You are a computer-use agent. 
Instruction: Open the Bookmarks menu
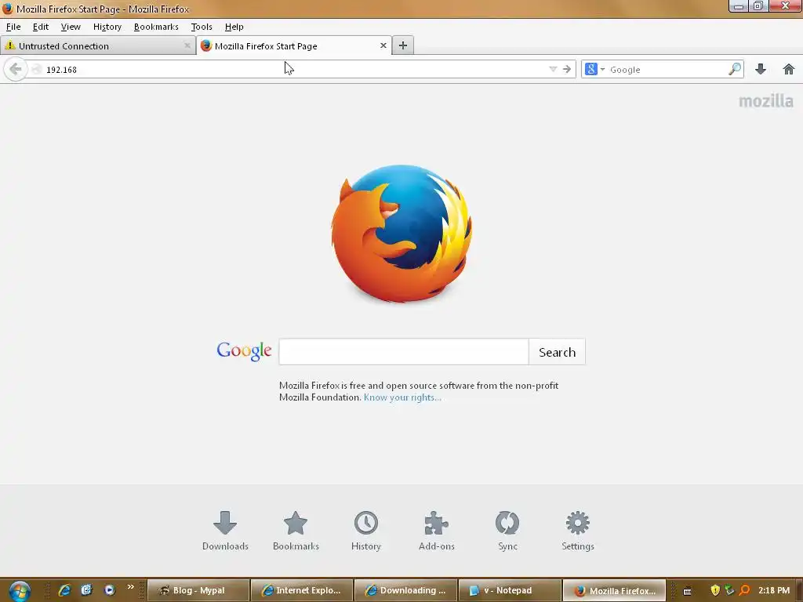(x=156, y=27)
